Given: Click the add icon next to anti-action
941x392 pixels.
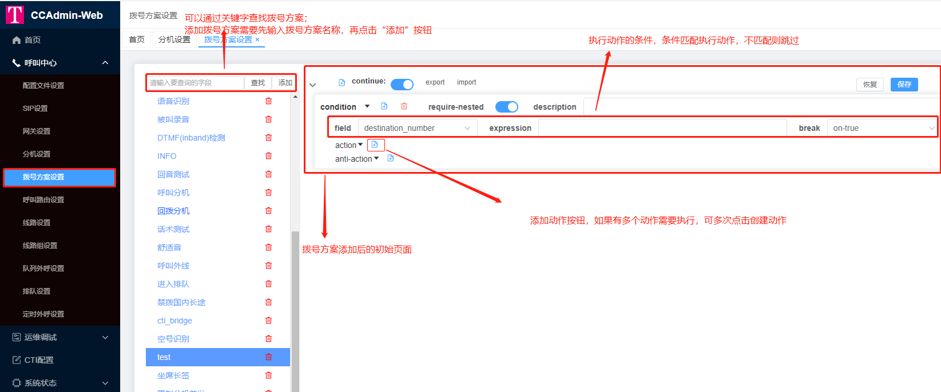Looking at the screenshot, I should click(391, 158).
